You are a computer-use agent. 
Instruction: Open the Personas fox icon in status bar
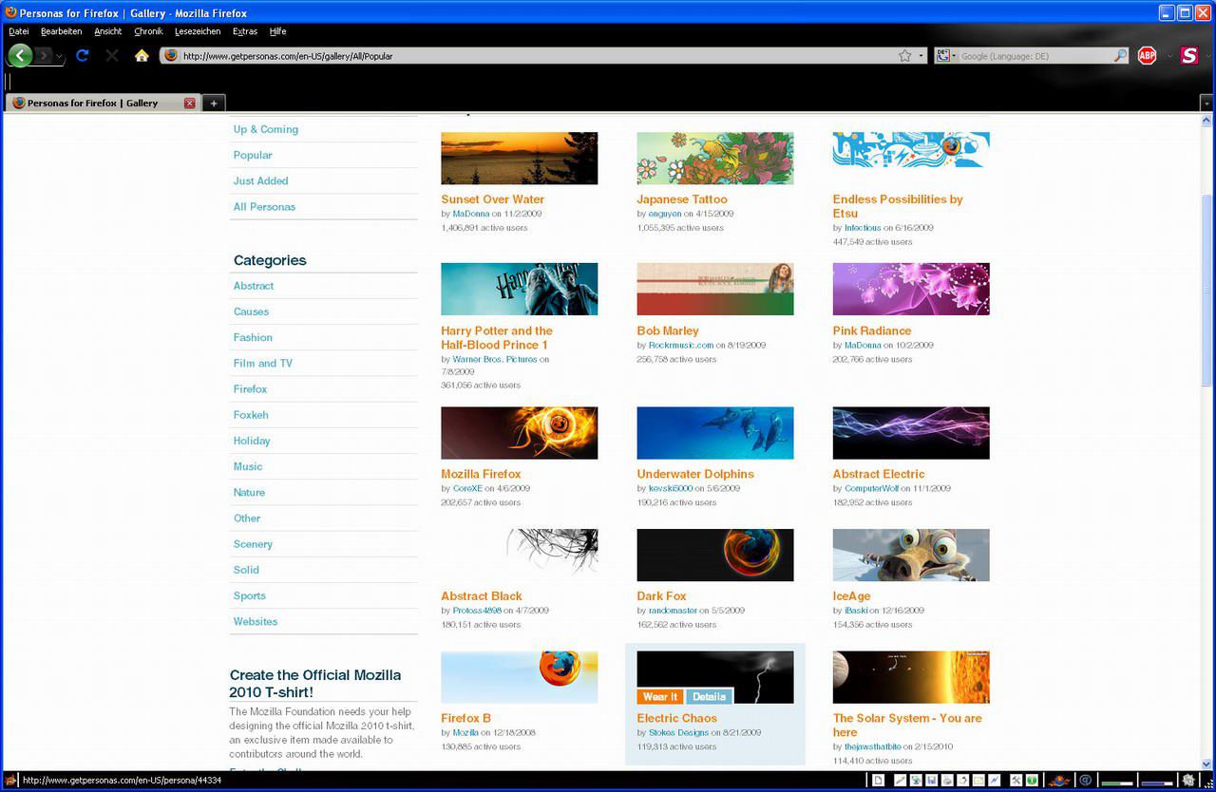[x=1059, y=781]
